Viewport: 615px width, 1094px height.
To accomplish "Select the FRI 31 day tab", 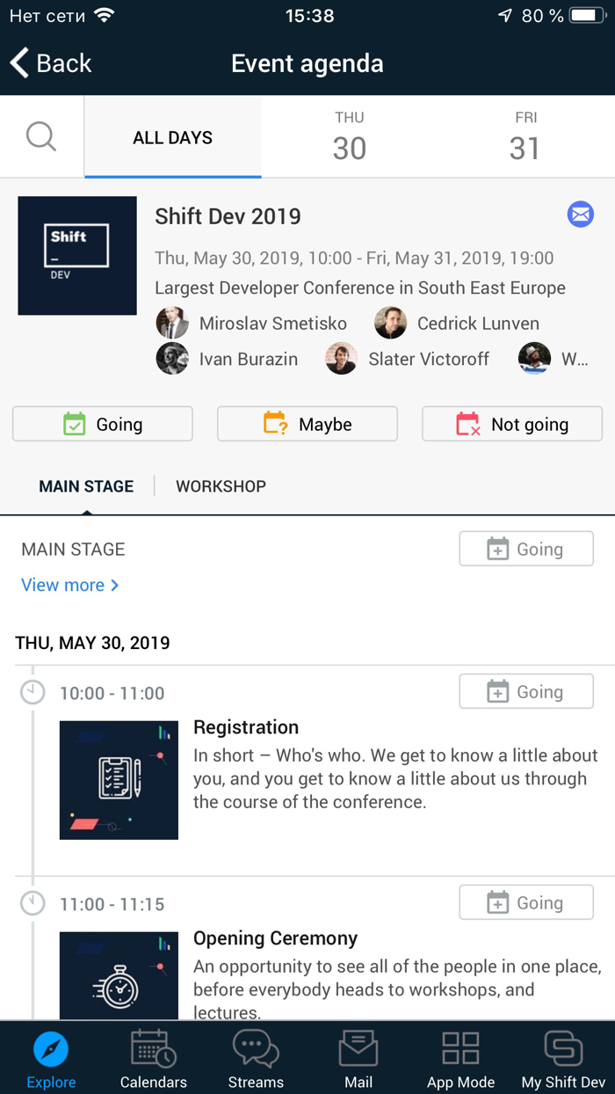I will [525, 137].
